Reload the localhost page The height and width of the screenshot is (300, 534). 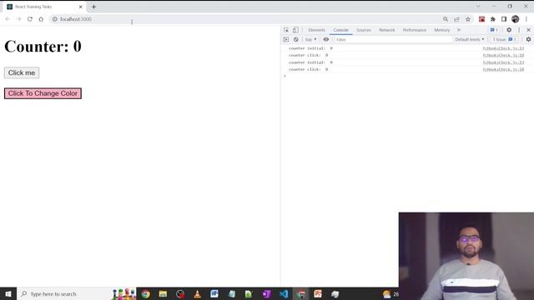click(x=30, y=19)
